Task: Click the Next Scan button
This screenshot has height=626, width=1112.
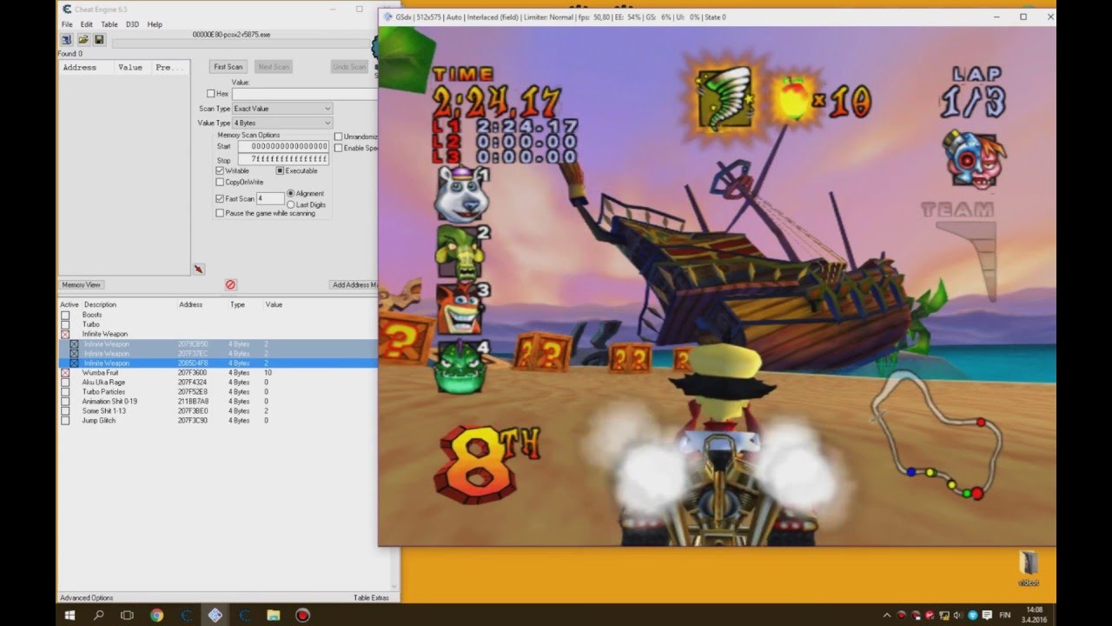Action: click(x=274, y=67)
